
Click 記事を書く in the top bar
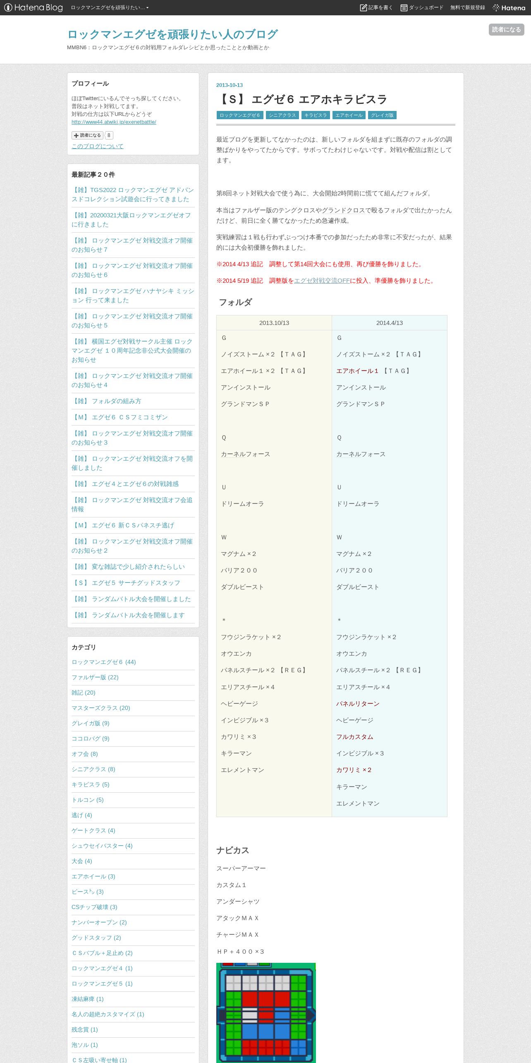coord(376,7)
